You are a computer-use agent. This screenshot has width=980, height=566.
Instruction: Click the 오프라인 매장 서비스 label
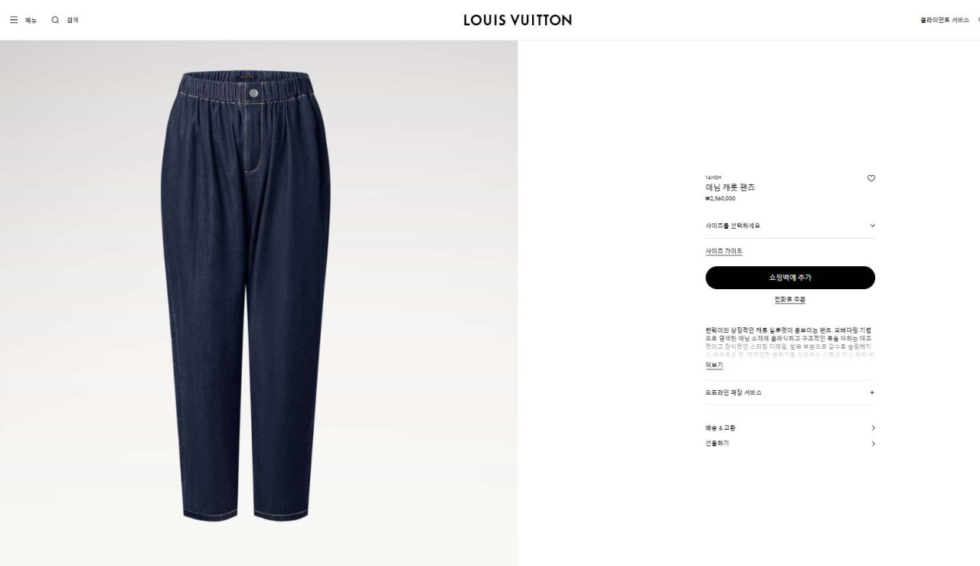coord(733,392)
